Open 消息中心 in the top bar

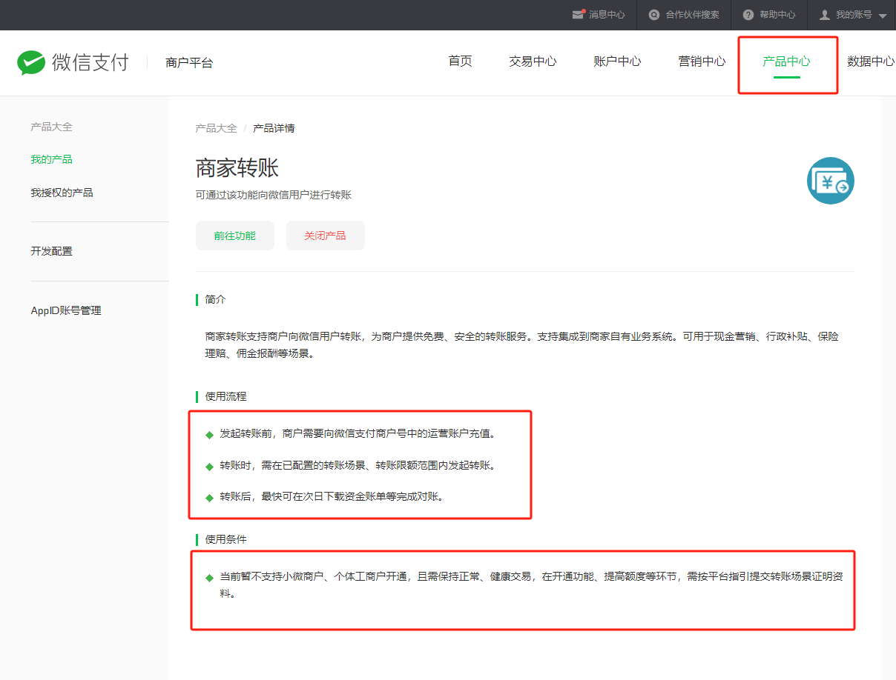[x=607, y=15]
